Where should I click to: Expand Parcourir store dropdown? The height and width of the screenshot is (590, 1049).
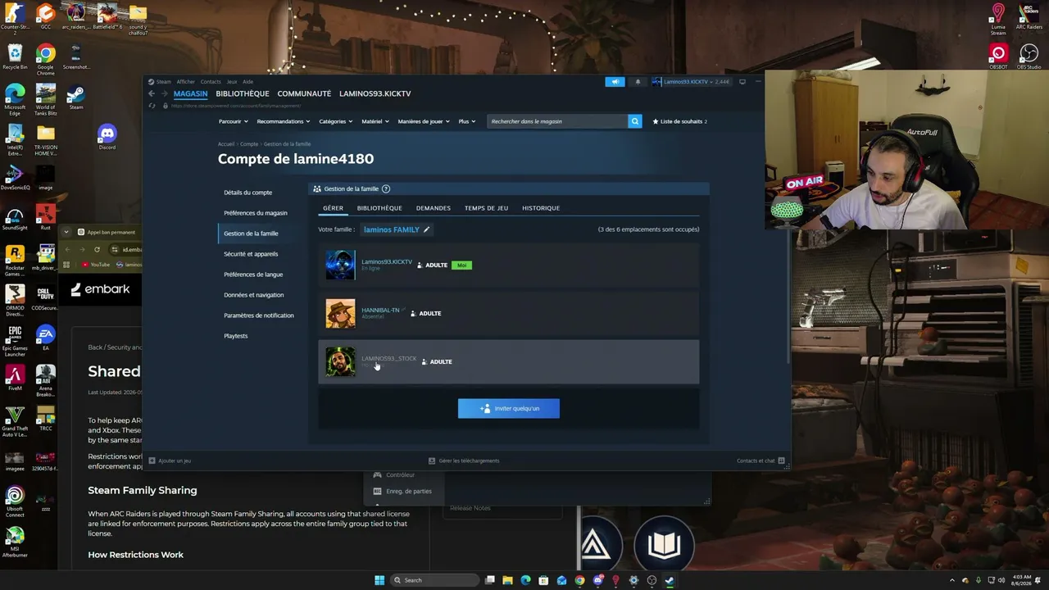pyautogui.click(x=233, y=121)
